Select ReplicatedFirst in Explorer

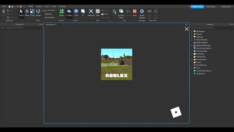[202, 43]
